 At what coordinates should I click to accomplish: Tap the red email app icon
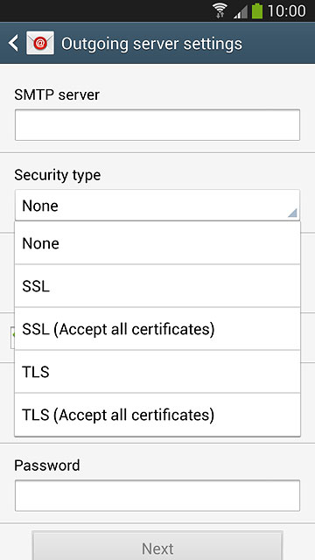point(40,43)
